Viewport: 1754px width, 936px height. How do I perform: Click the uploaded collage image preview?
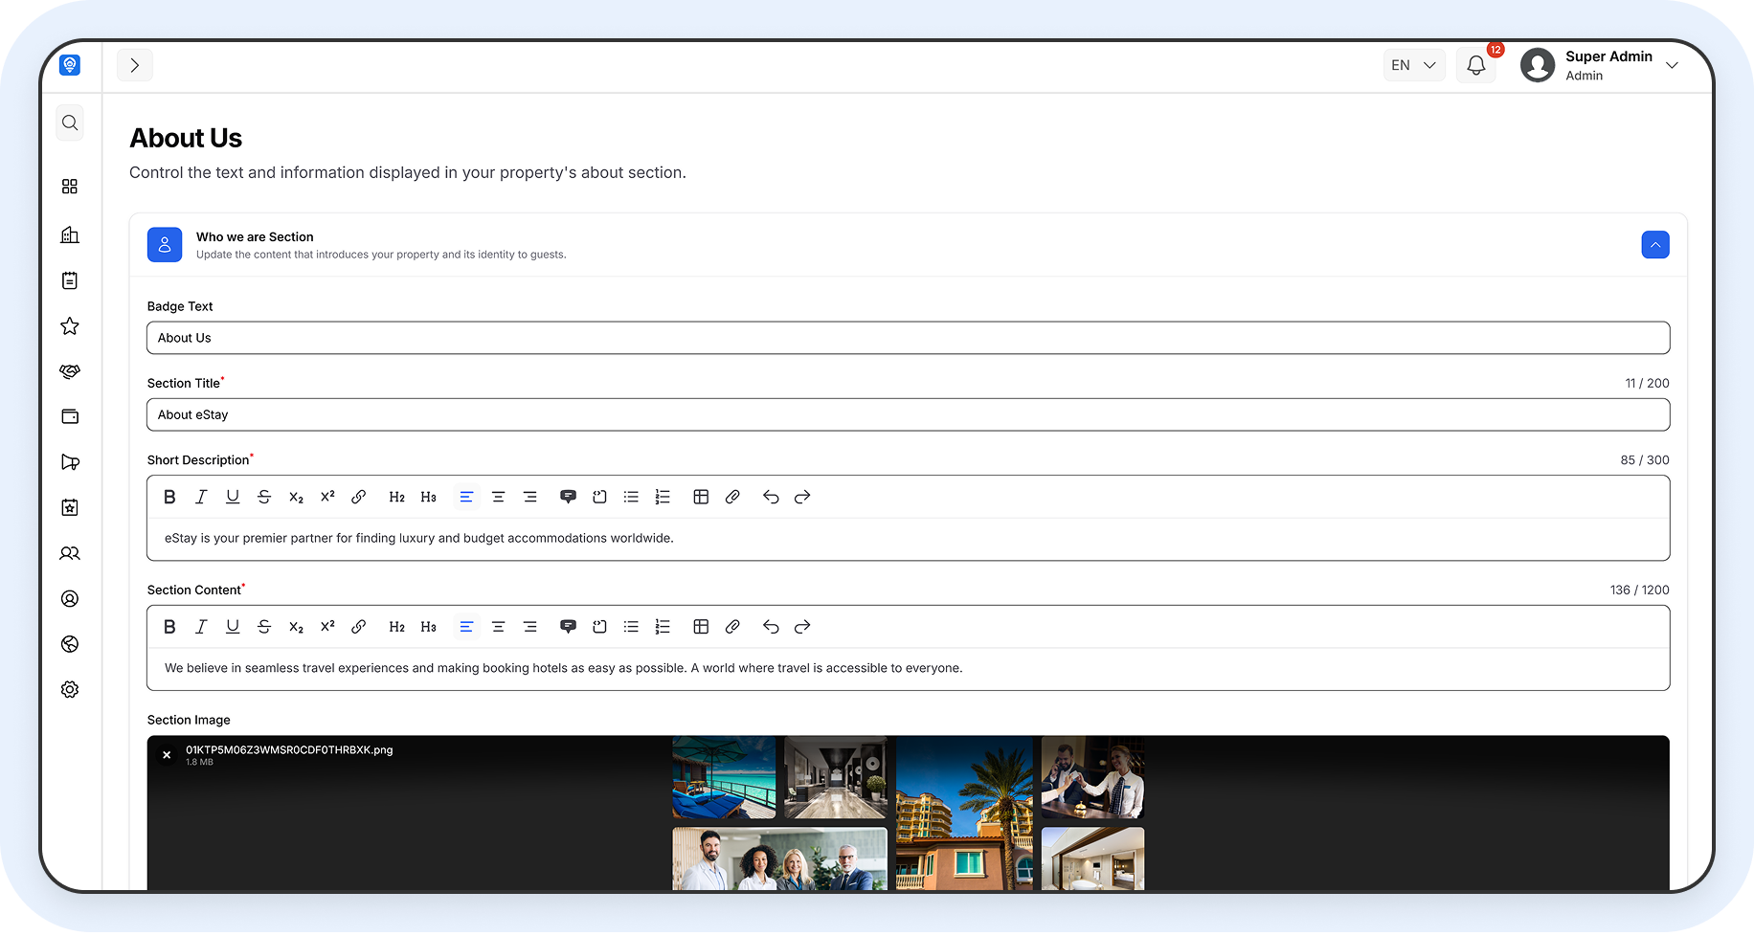(x=908, y=813)
